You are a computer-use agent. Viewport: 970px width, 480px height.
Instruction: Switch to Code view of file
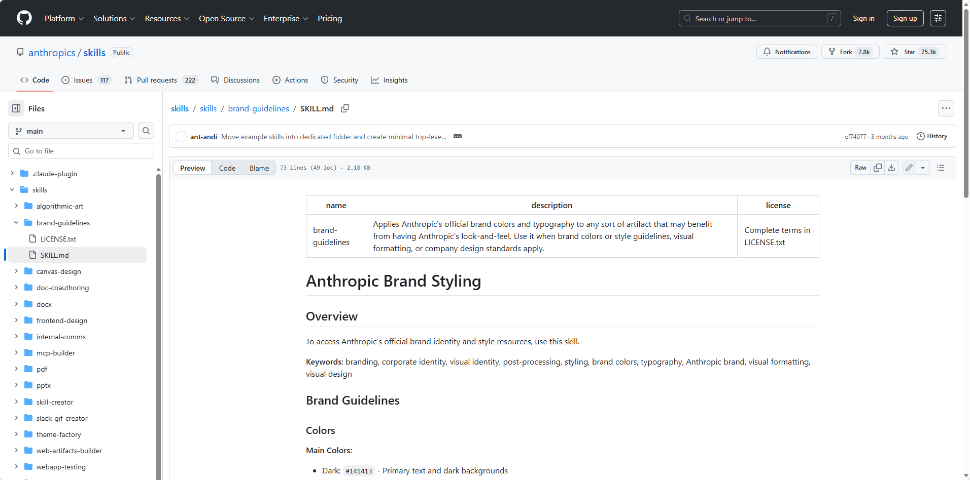click(x=227, y=168)
